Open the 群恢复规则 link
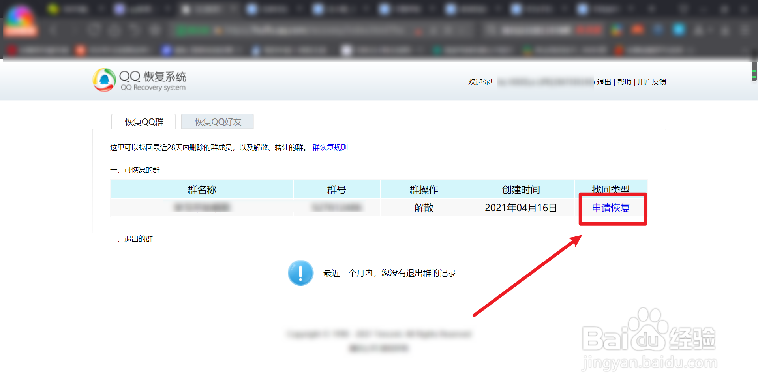The image size is (758, 388). [x=330, y=148]
